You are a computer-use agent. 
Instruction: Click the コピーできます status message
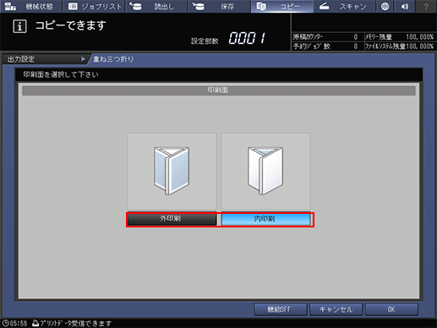pyautogui.click(x=71, y=25)
